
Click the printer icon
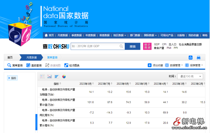(199, 58)
